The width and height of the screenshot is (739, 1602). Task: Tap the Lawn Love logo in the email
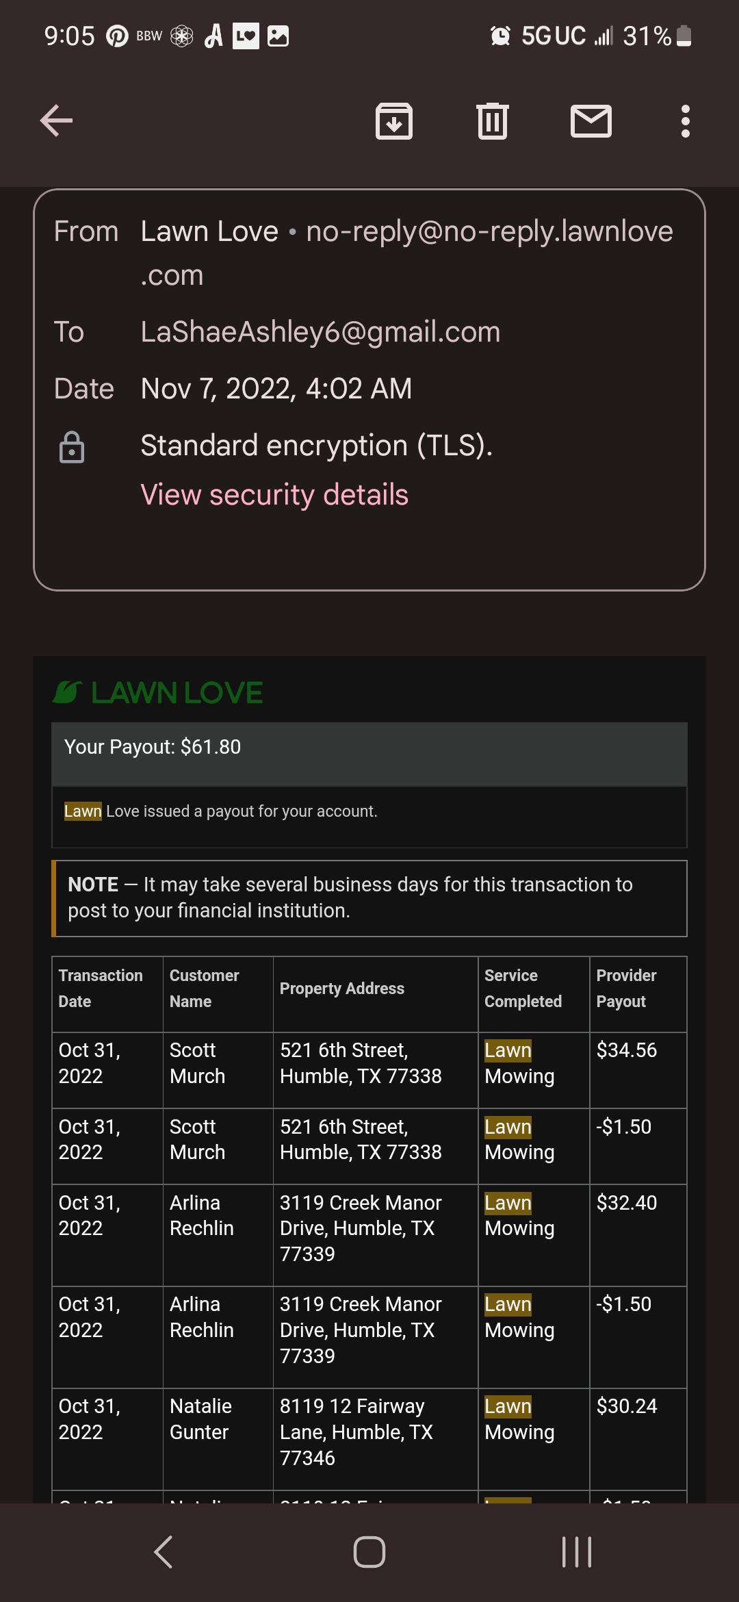(158, 693)
